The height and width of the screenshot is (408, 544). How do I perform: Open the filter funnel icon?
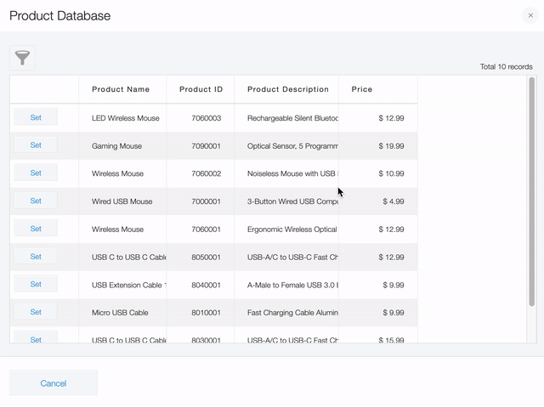point(22,58)
